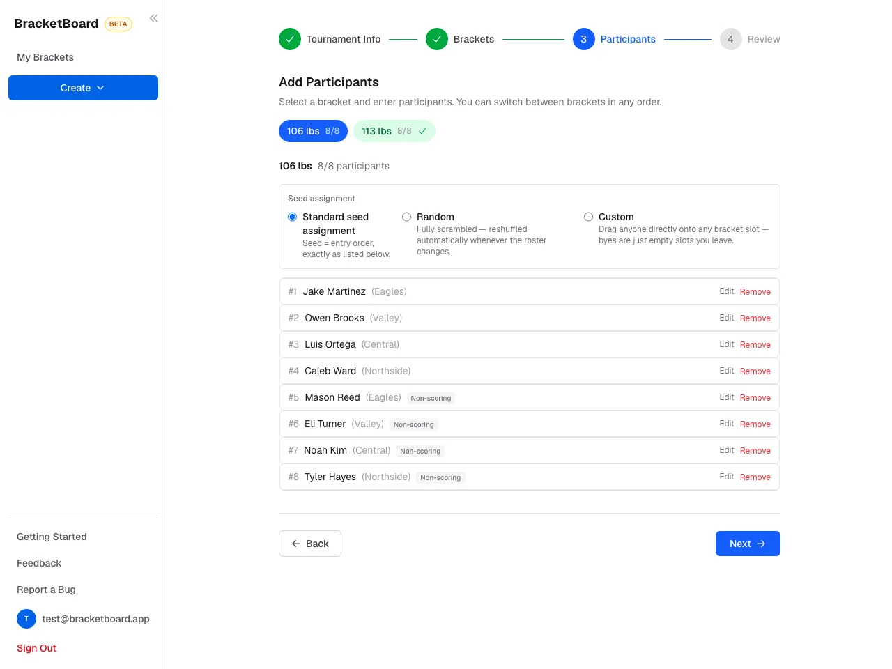Click the BracketBoard logo text
The width and height of the screenshot is (892, 669).
point(56,24)
